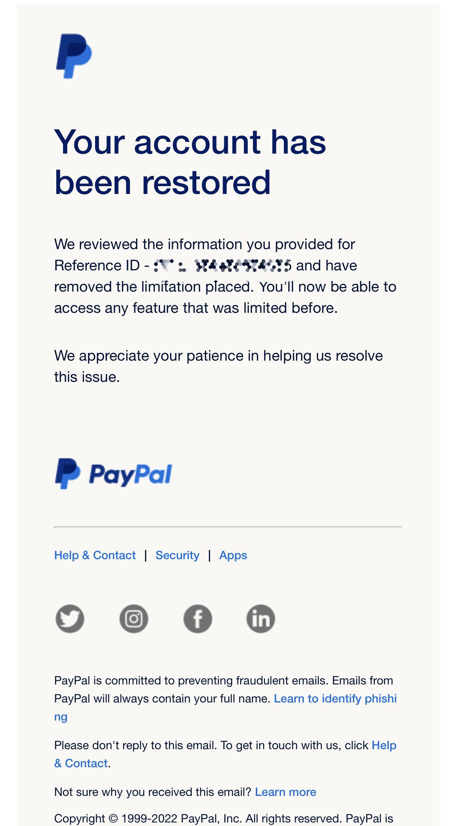Click the 'Not sure why you received' text
456x826 pixels.
click(152, 792)
